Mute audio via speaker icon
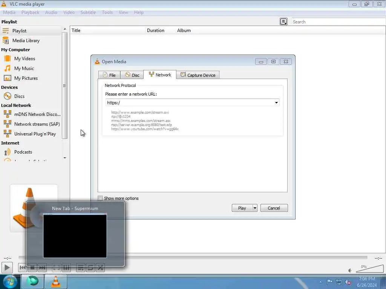 (350, 270)
